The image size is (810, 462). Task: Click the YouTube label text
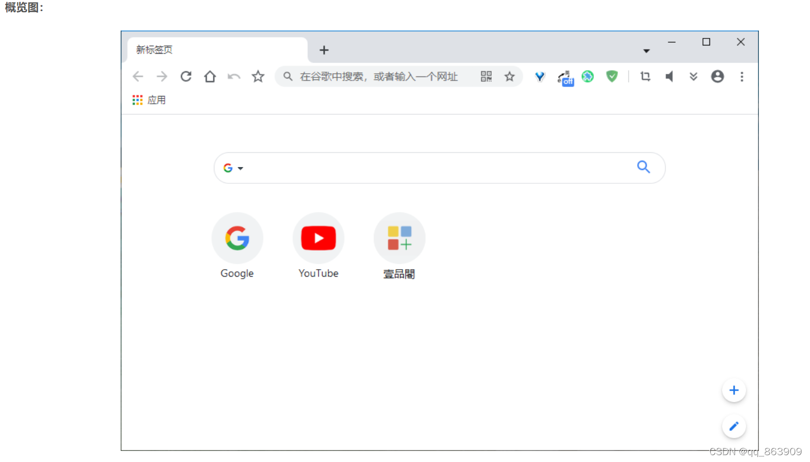pos(318,273)
